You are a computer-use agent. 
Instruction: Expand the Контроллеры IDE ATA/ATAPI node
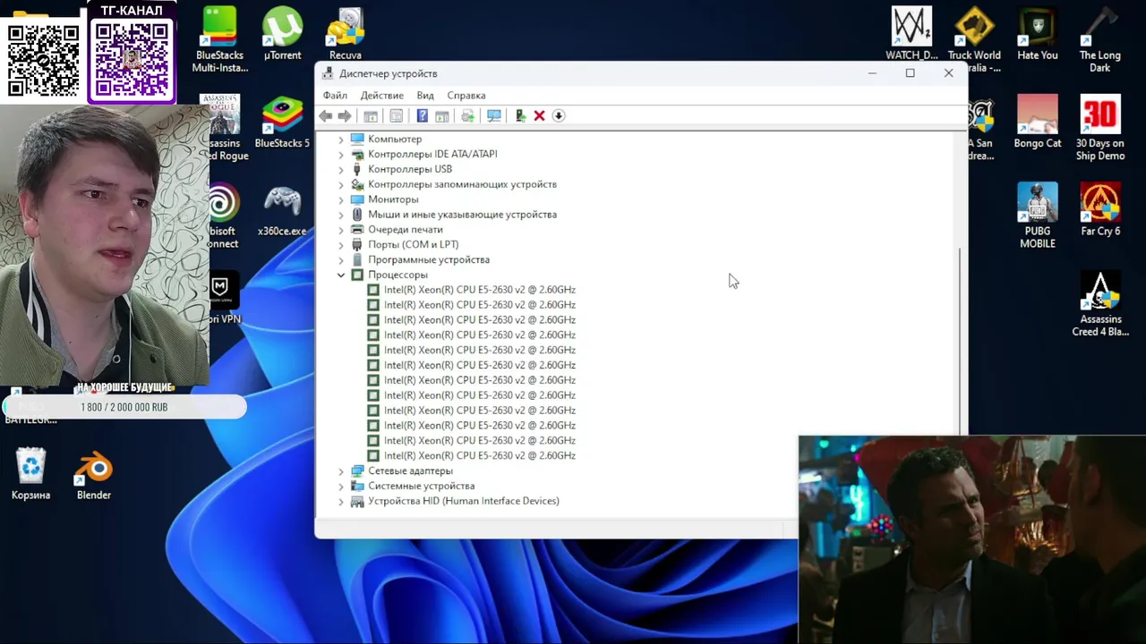(x=340, y=155)
